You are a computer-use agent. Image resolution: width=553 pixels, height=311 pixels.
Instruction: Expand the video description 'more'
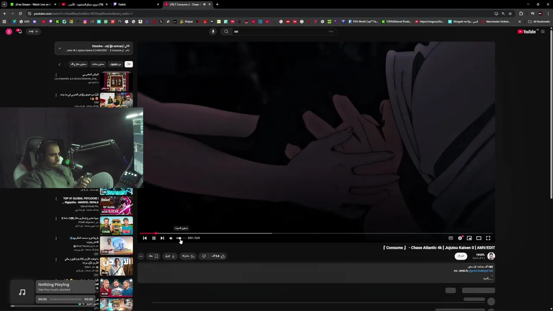coord(487,279)
